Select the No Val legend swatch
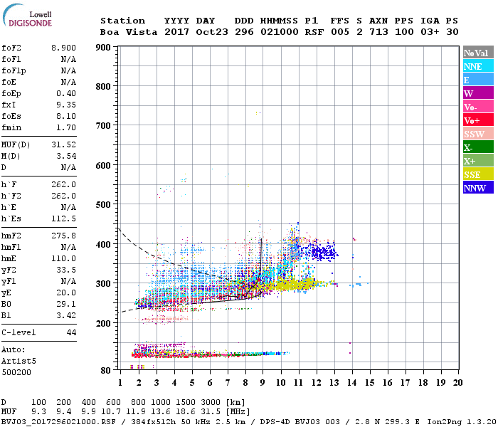The width and height of the screenshot is (498, 427). click(x=478, y=53)
